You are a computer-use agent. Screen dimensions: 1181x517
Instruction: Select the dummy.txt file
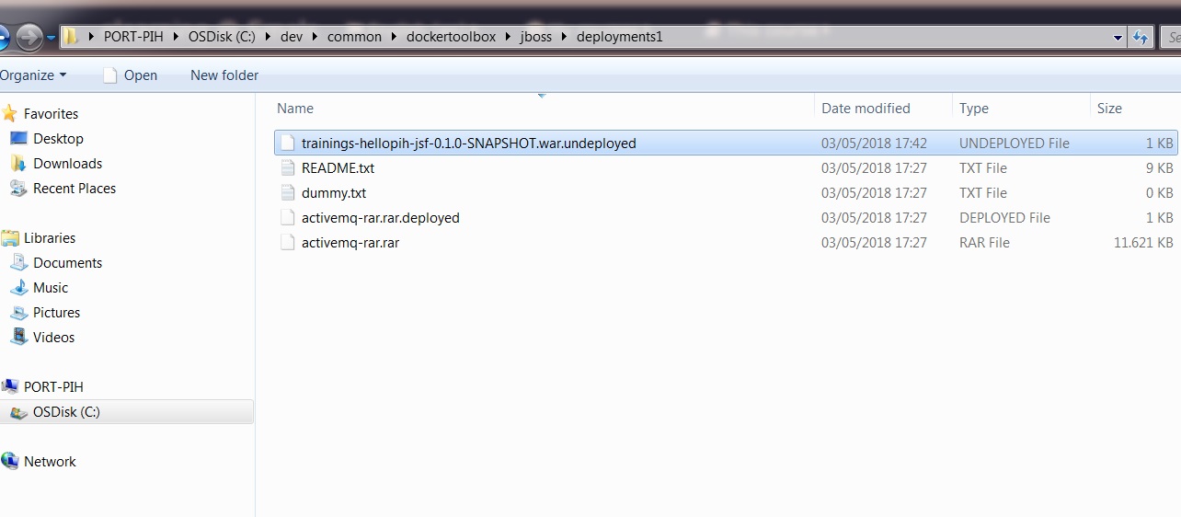coord(726,193)
